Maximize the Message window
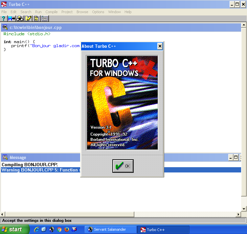The width and height of the screenshot is (247, 234). (x=236, y=157)
